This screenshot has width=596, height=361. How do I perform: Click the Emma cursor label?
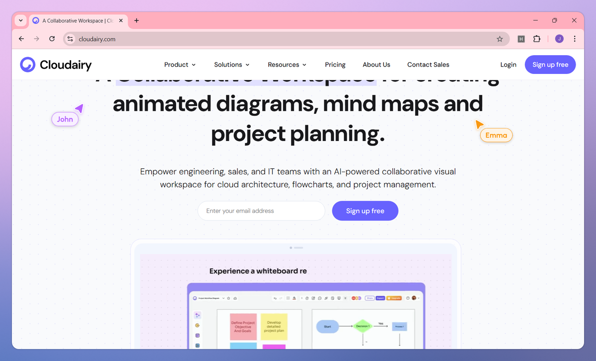coord(496,135)
